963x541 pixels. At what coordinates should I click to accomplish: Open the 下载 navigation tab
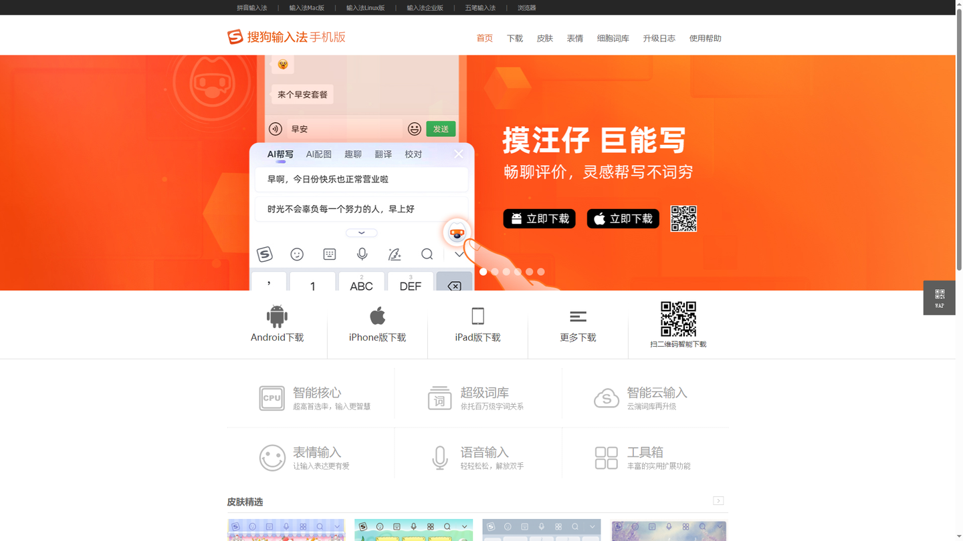(515, 38)
